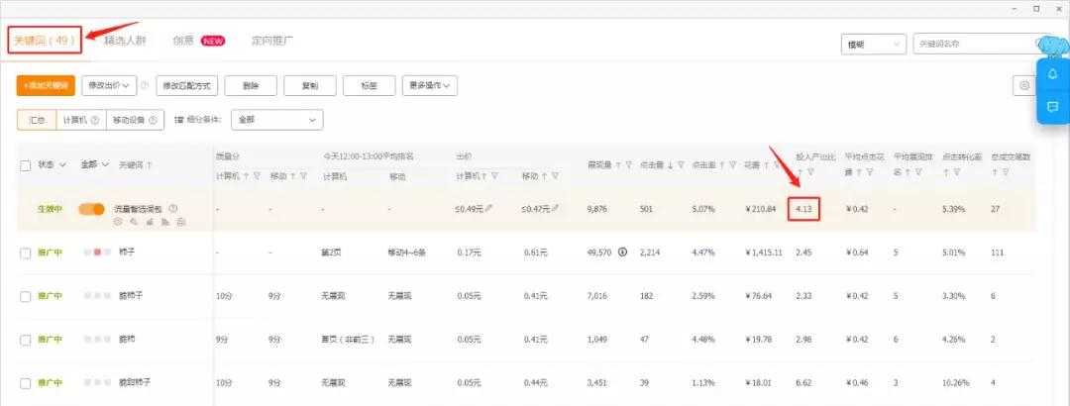Click the help icon next to 流量智选词包
Screen dimensions: 1070x406
click(x=172, y=209)
